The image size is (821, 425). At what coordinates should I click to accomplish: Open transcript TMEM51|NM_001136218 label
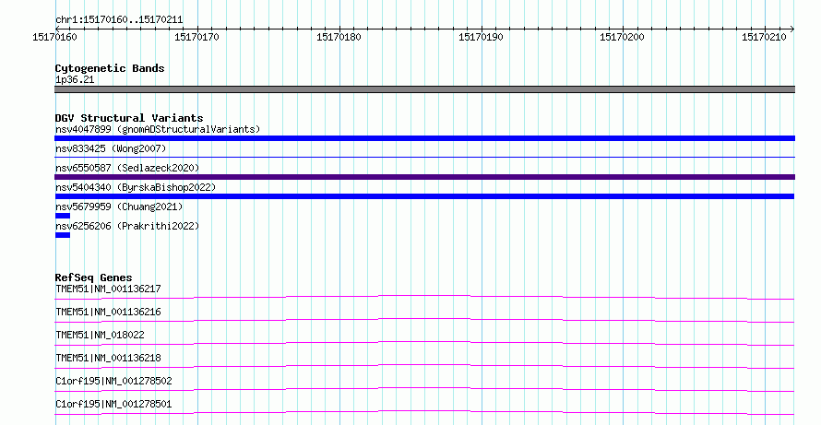(x=108, y=358)
